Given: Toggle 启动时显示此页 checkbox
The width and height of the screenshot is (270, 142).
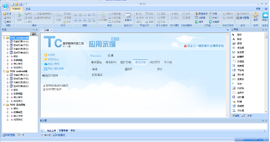Looking at the screenshot, I should (x=44, y=90).
